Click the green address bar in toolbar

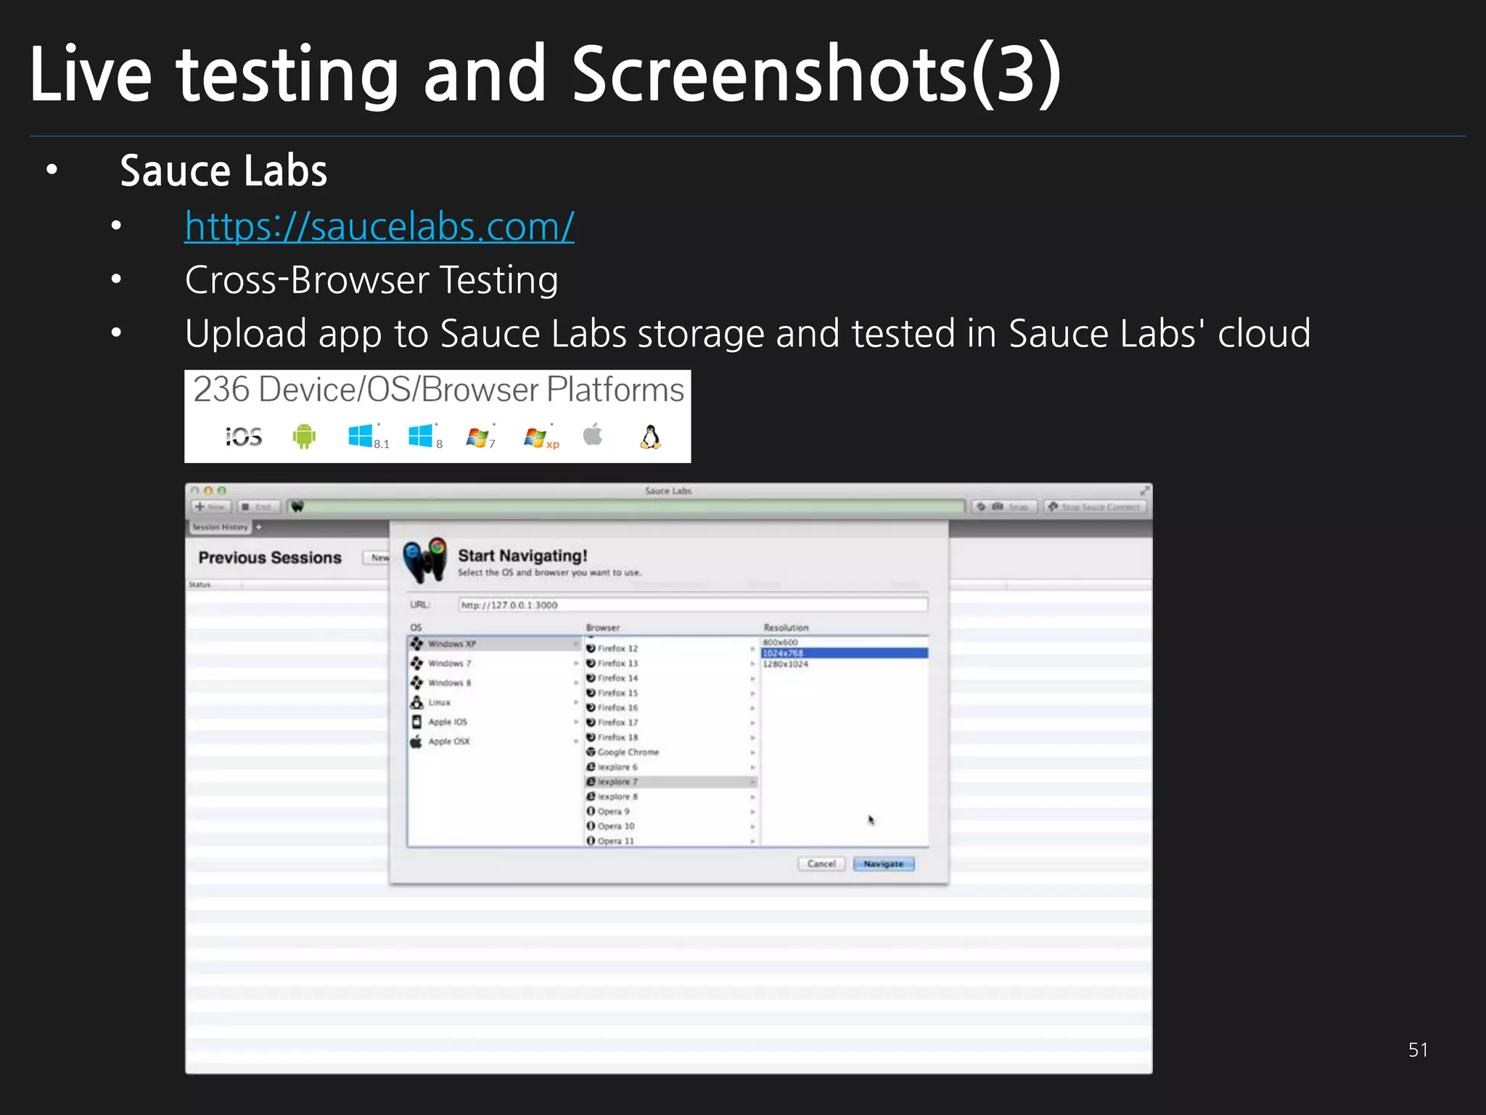pos(626,507)
